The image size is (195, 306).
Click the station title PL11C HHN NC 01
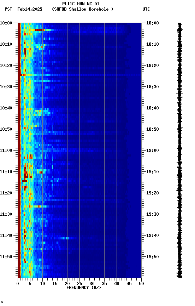click(81, 4)
